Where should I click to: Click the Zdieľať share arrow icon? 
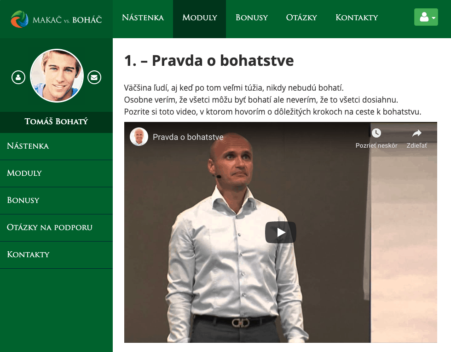click(417, 133)
